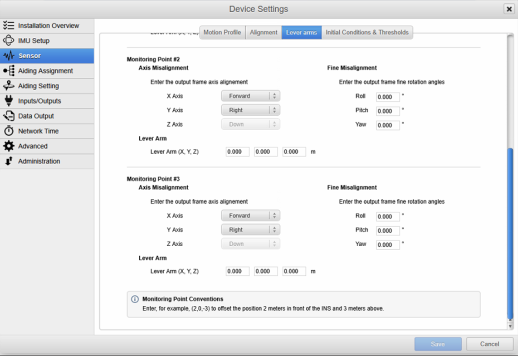Click the Aiding Assignment tree icon
The height and width of the screenshot is (356, 518).
coord(8,71)
